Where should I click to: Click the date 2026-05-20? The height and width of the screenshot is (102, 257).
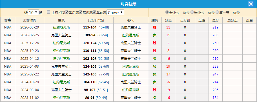pos(30,27)
